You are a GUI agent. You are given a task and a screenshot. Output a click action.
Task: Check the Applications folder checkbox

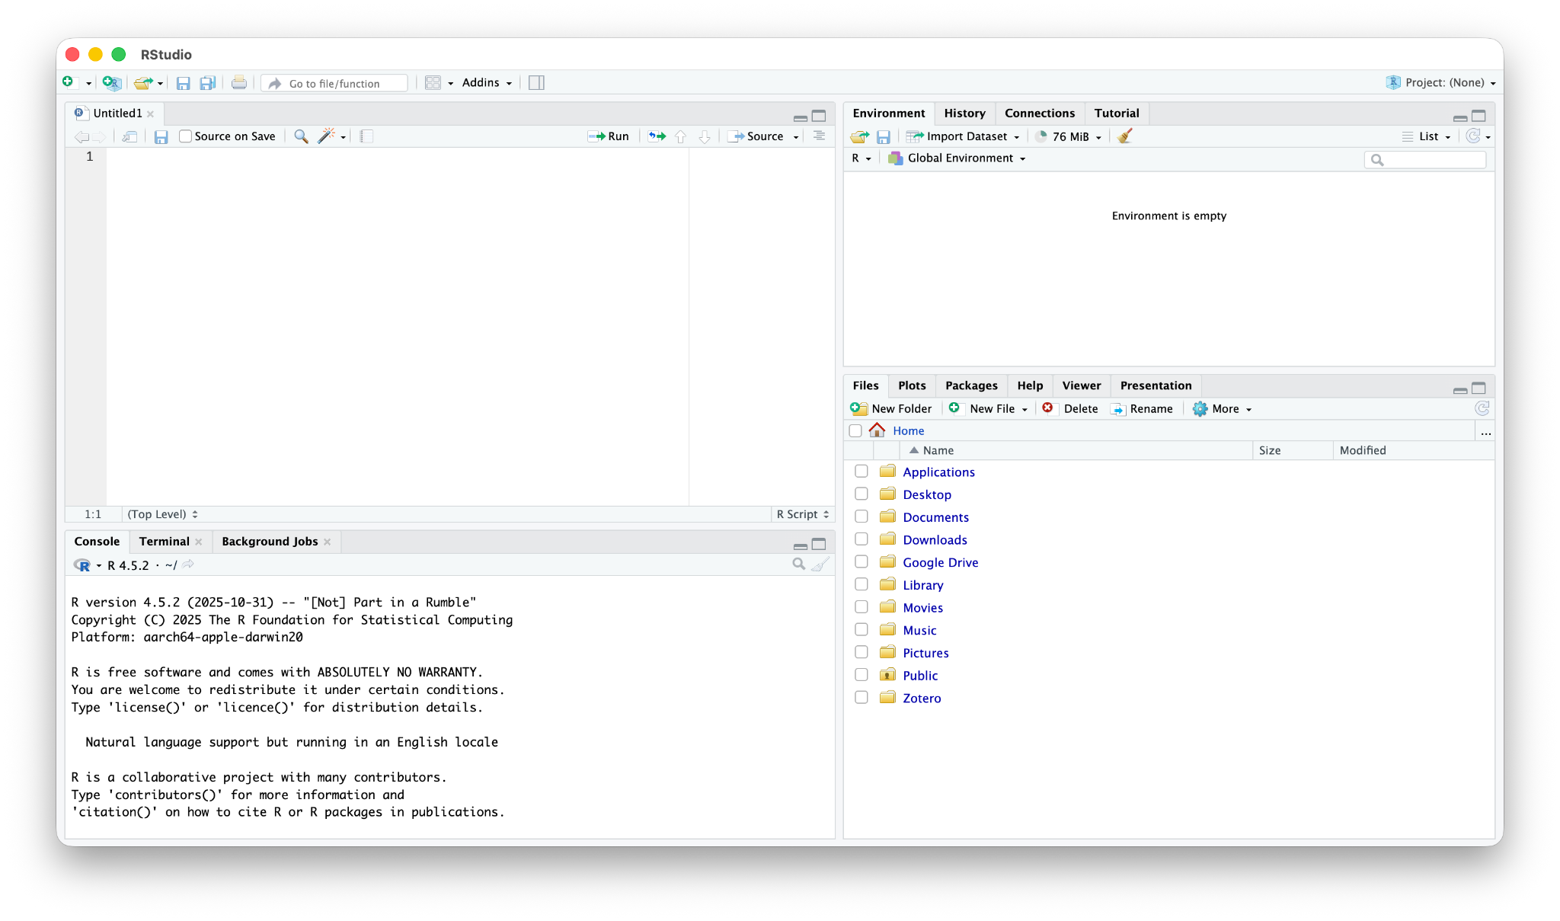pyautogui.click(x=862, y=472)
